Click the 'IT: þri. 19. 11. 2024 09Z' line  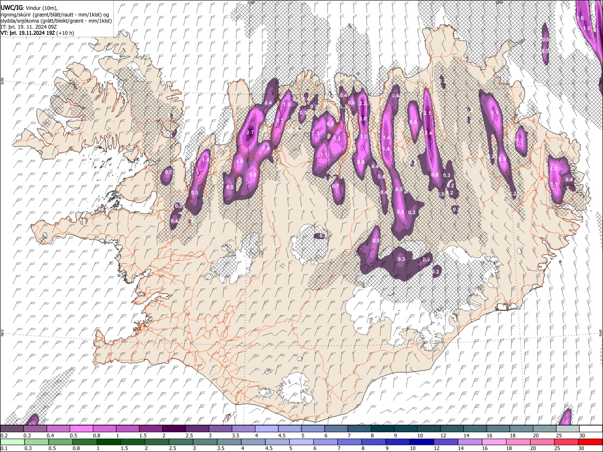(29, 27)
